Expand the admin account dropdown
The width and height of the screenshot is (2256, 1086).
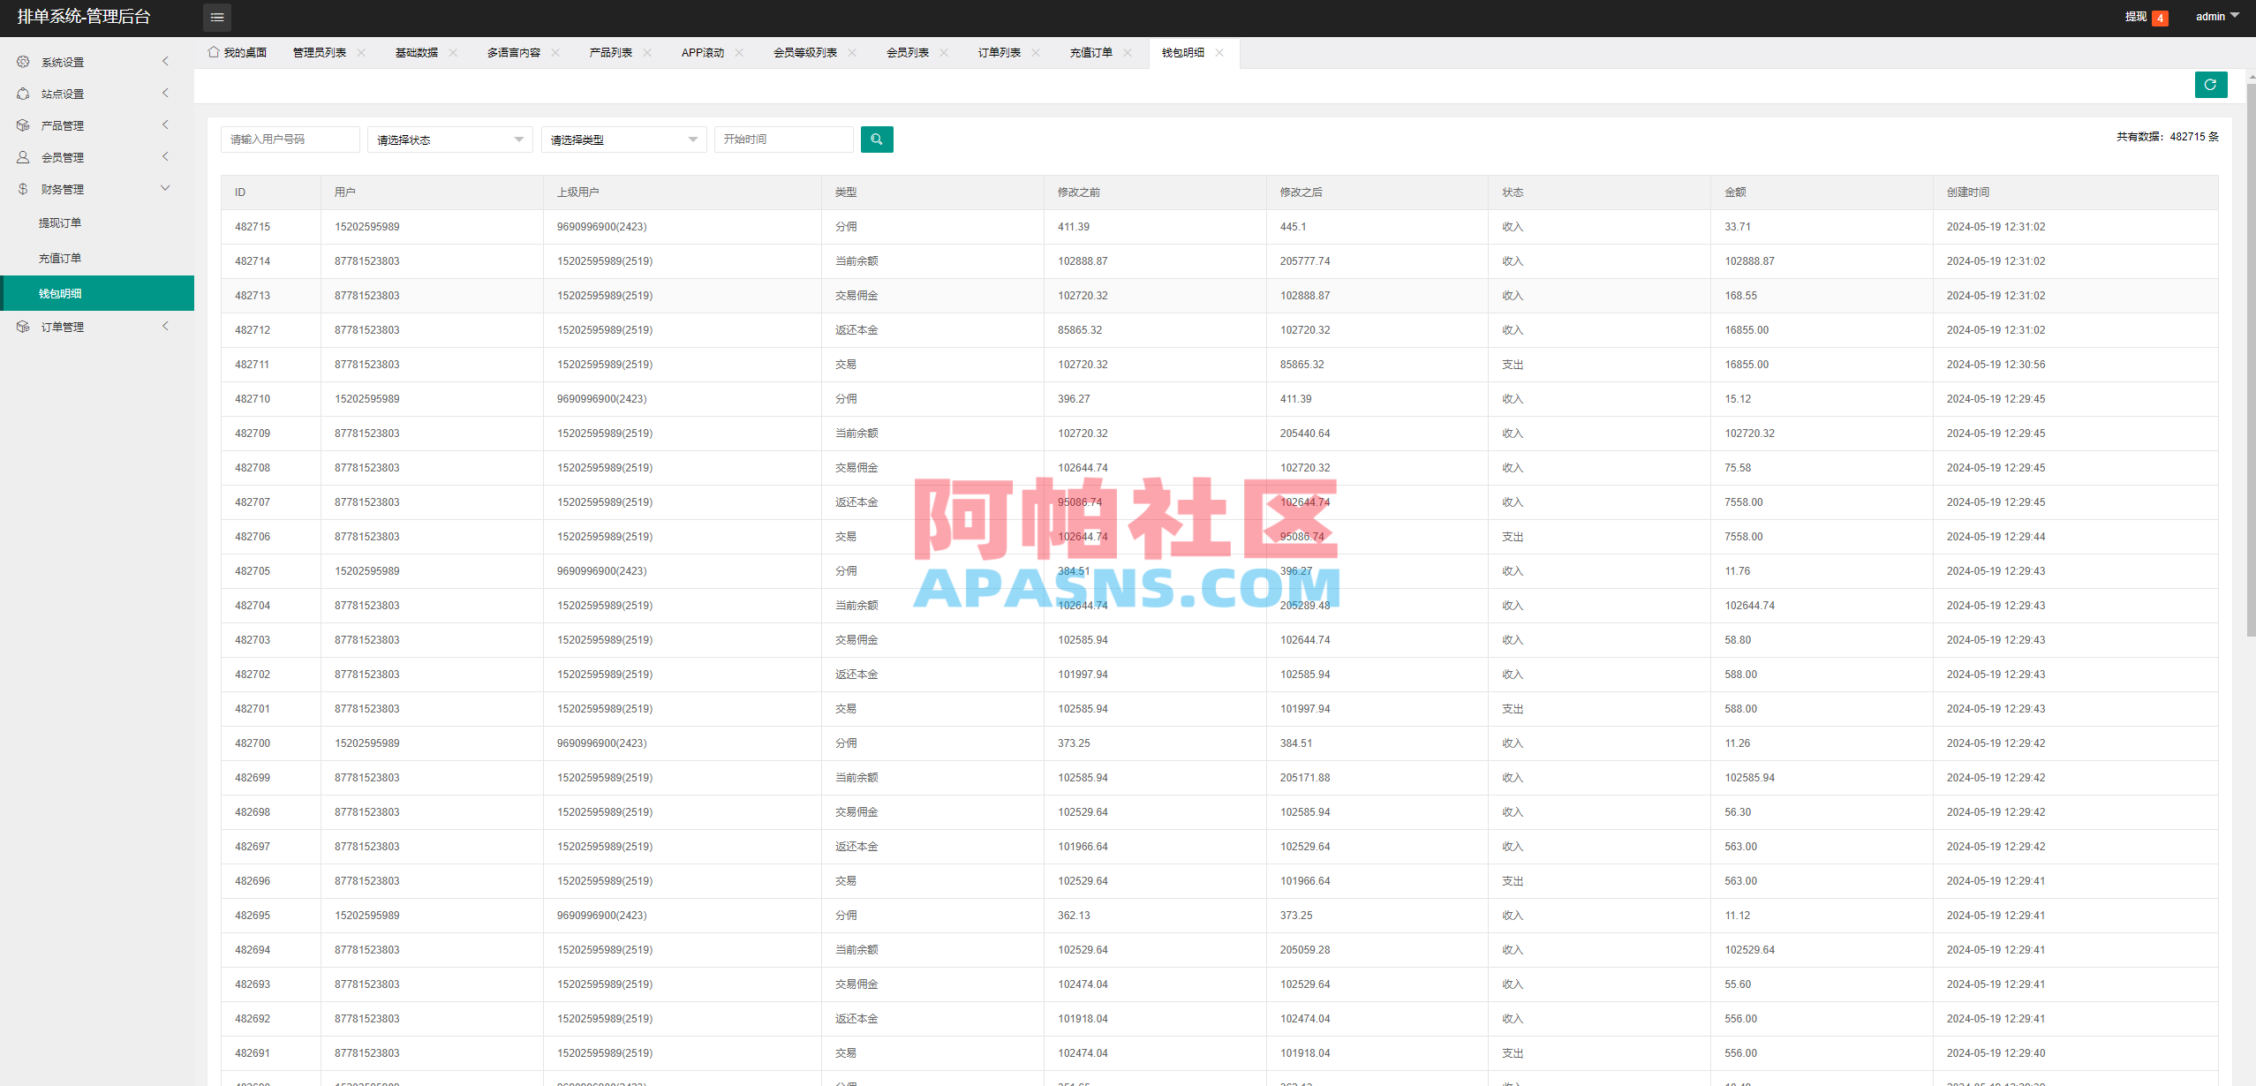tap(2216, 16)
